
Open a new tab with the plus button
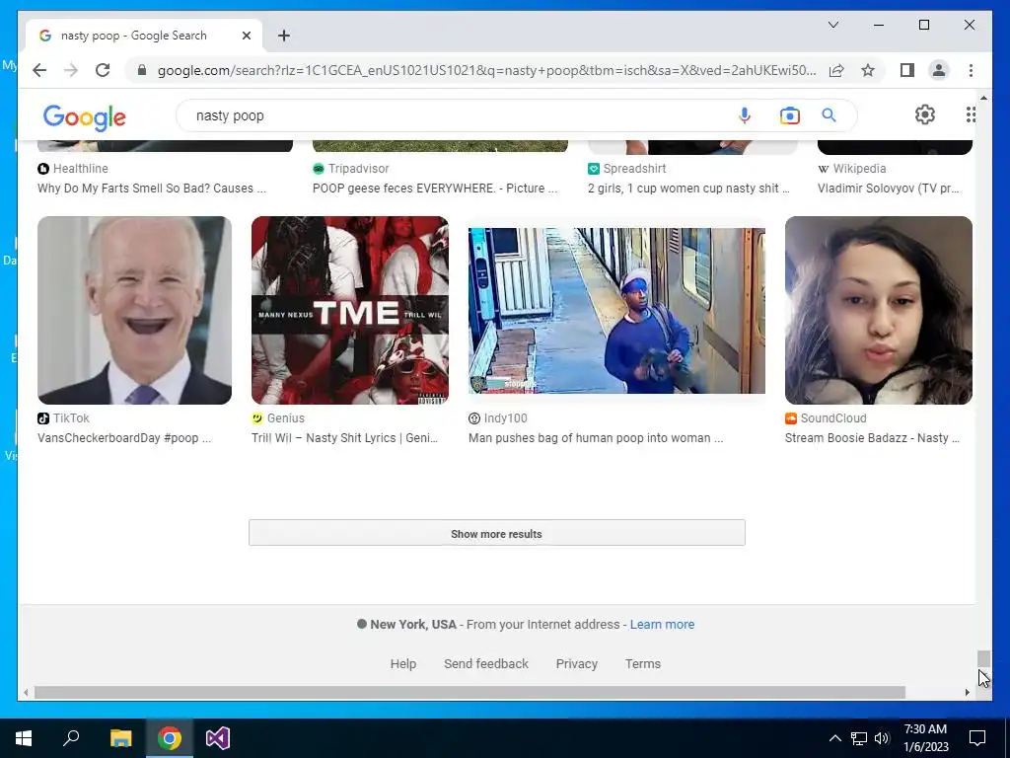pyautogui.click(x=284, y=36)
